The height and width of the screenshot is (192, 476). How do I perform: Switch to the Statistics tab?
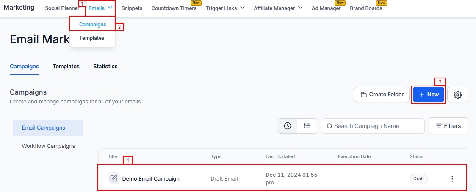[105, 67]
